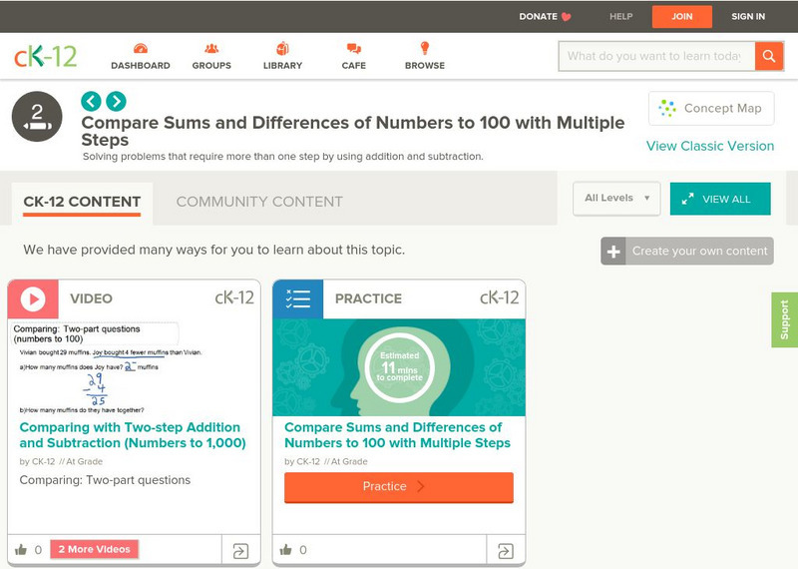The height and width of the screenshot is (569, 798).
Task: Open the Support side tab
Action: pos(785,319)
